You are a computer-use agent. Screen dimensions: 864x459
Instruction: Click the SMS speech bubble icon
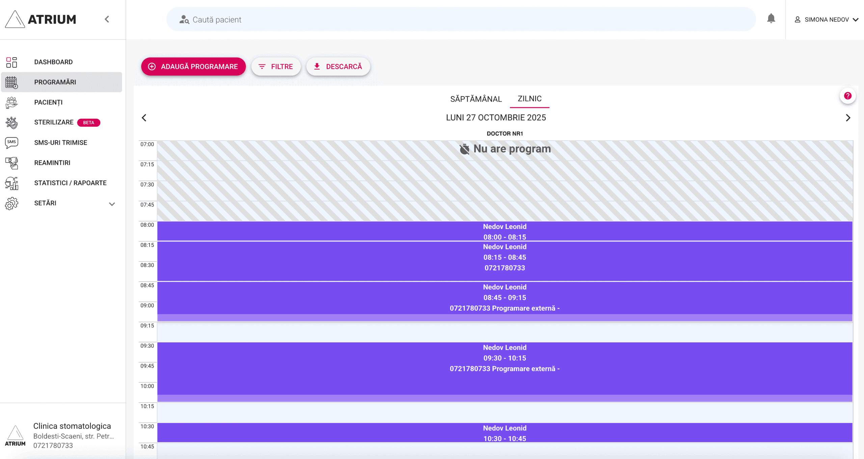(11, 143)
